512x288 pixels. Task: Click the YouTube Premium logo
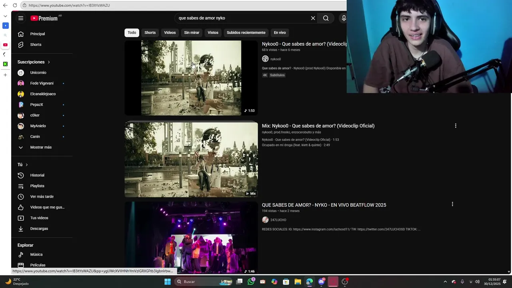[x=44, y=18]
